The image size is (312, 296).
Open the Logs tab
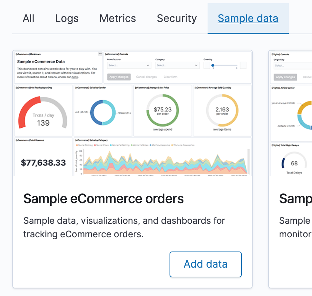tap(67, 19)
